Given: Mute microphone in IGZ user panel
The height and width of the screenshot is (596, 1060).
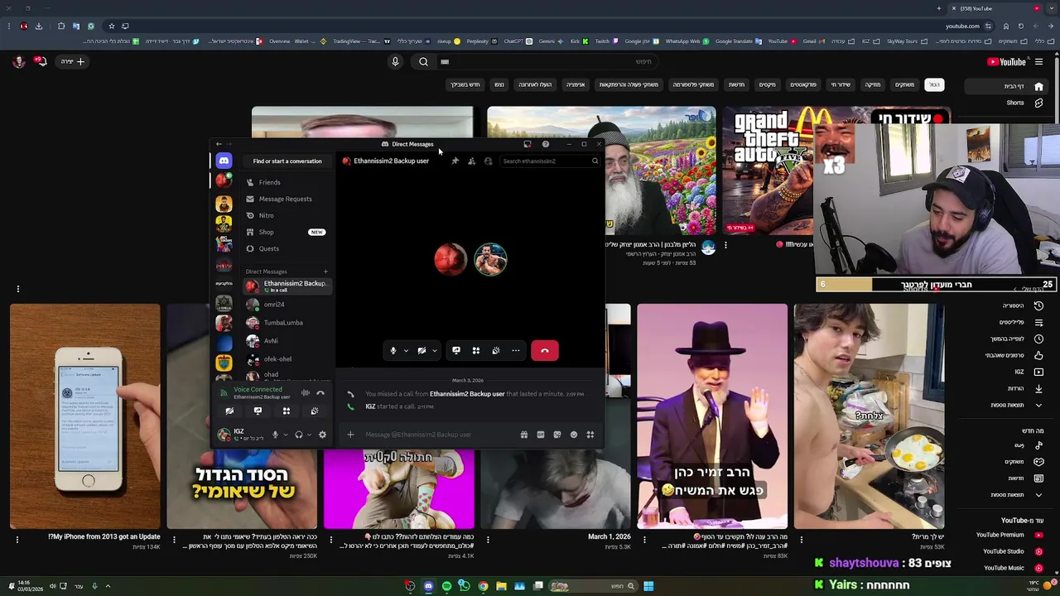Looking at the screenshot, I should tap(275, 435).
